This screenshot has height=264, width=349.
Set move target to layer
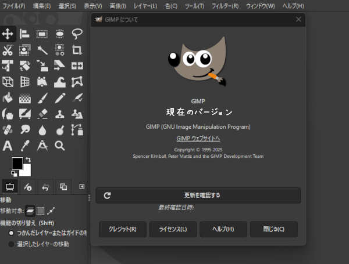[30, 211]
